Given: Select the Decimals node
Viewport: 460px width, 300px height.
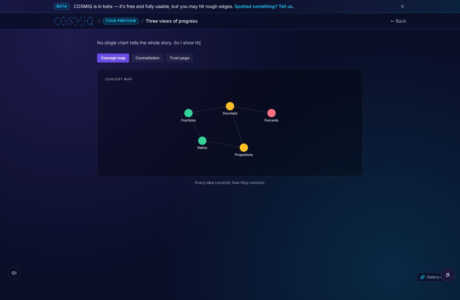Looking at the screenshot, I should click(x=230, y=106).
